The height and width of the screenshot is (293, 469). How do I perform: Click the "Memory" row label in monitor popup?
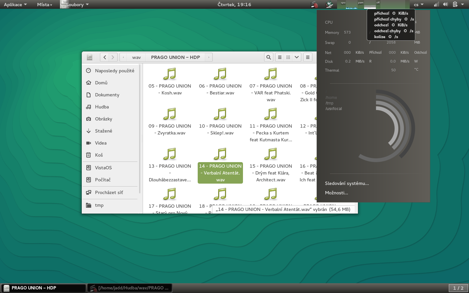click(332, 33)
